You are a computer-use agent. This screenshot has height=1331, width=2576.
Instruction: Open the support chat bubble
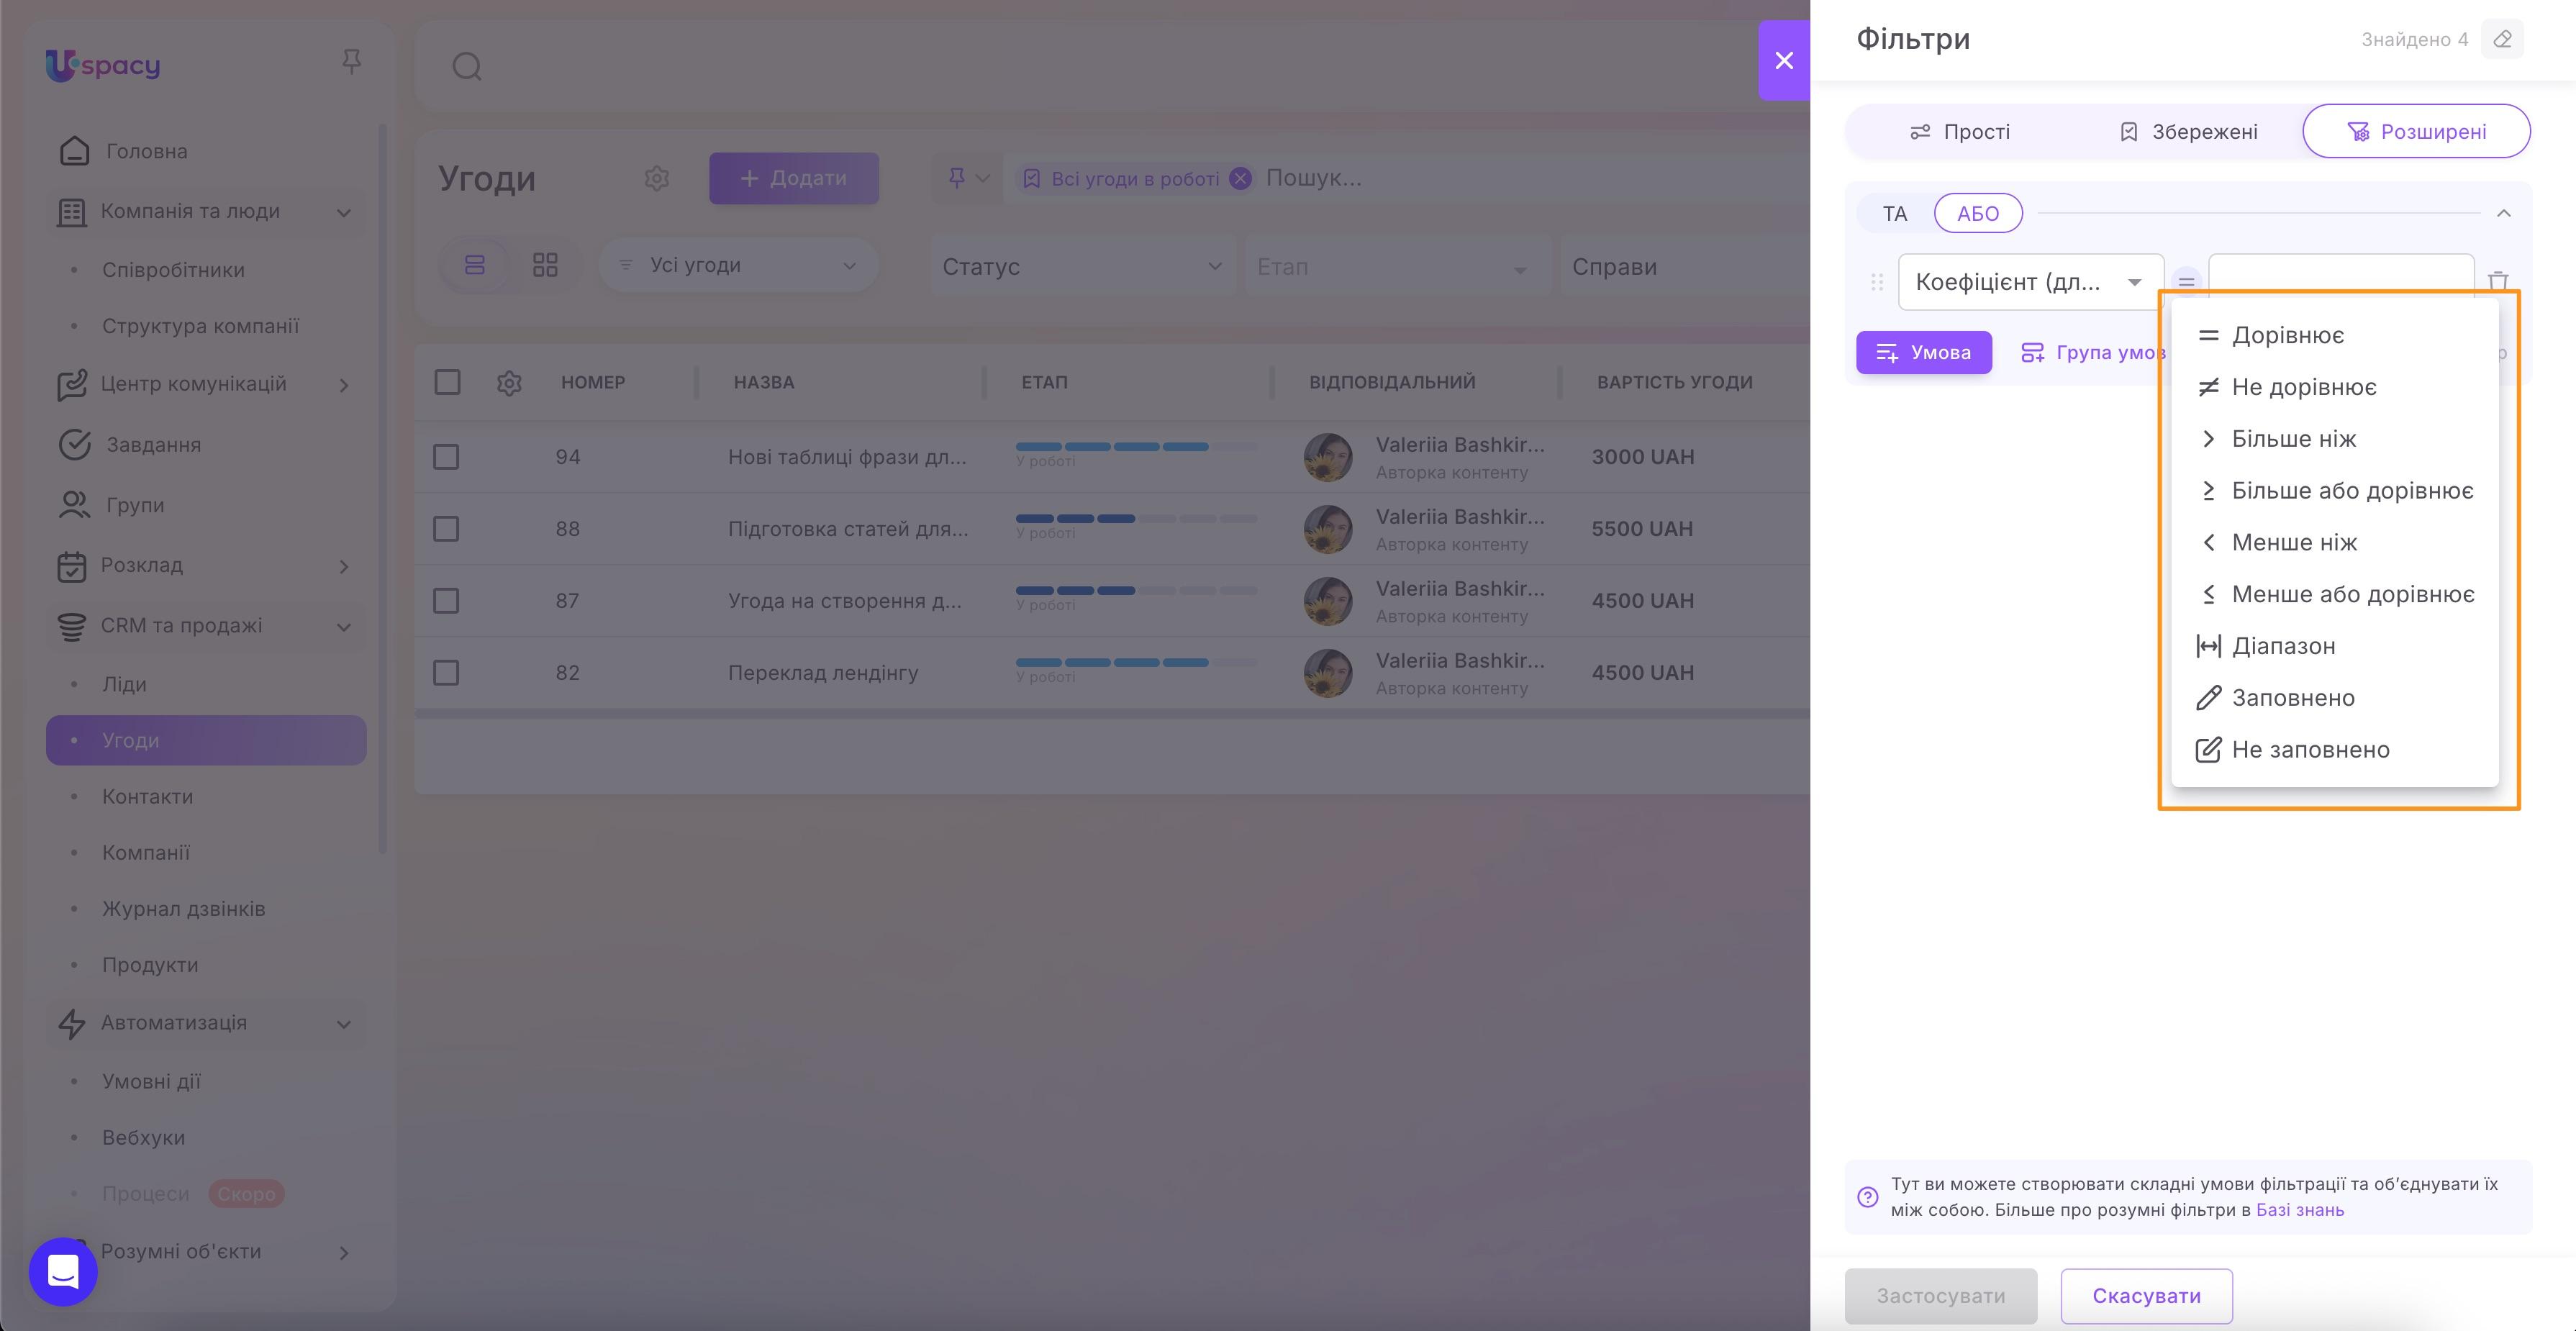(x=62, y=1271)
